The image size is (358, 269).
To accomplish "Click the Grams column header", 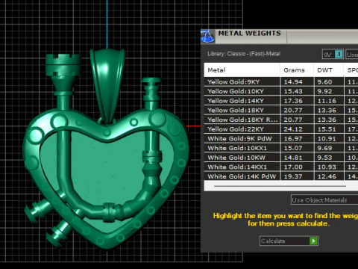I will point(297,70).
